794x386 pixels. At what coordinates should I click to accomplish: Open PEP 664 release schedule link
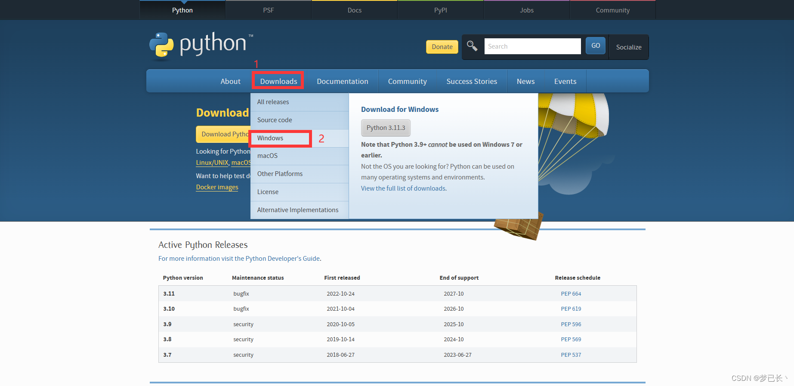(x=571, y=294)
